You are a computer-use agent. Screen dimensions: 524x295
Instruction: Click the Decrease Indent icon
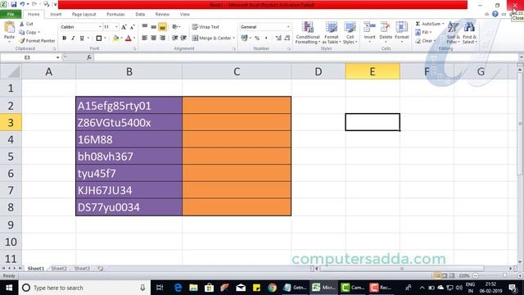coord(174,39)
